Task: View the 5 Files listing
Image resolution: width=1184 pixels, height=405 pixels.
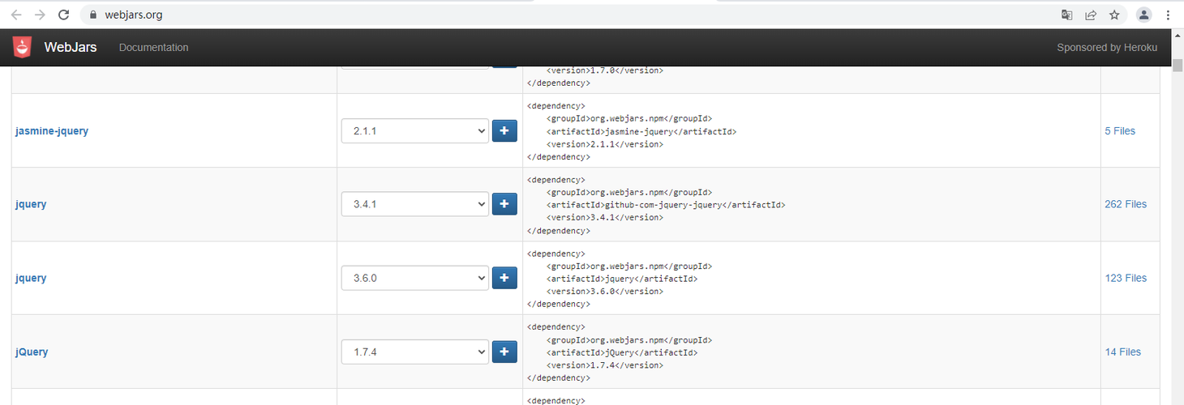Action: click(1120, 131)
